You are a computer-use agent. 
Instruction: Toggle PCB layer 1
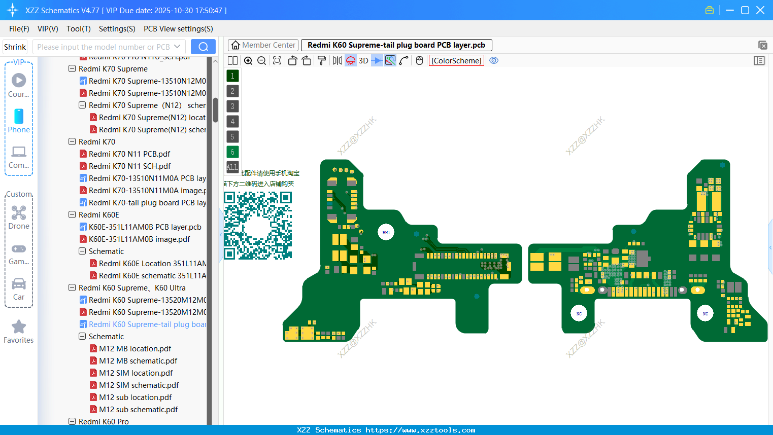[x=232, y=76]
